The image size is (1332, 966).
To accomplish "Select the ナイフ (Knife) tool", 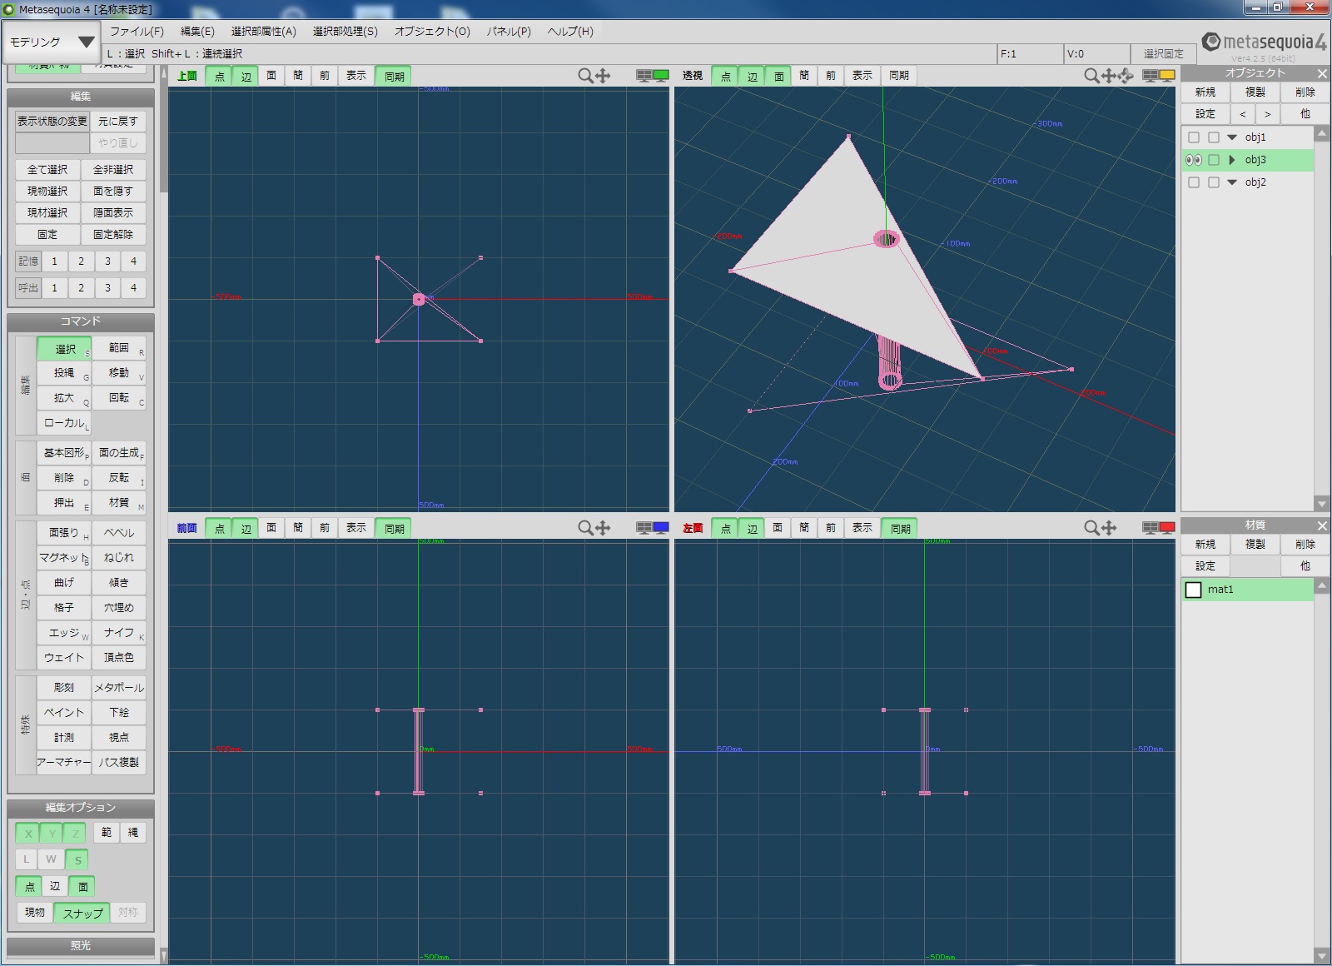I will coord(119,633).
